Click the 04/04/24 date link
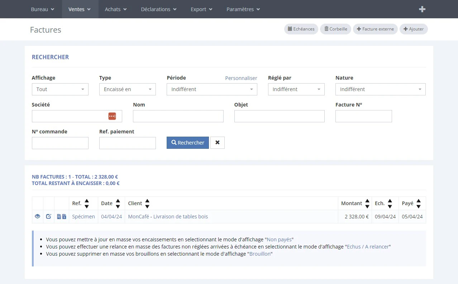Image resolution: width=458 pixels, height=284 pixels. click(x=111, y=217)
